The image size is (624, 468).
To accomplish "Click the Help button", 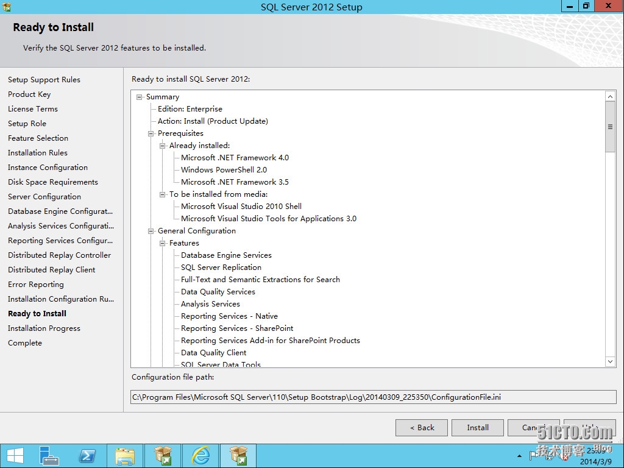I will (x=590, y=427).
